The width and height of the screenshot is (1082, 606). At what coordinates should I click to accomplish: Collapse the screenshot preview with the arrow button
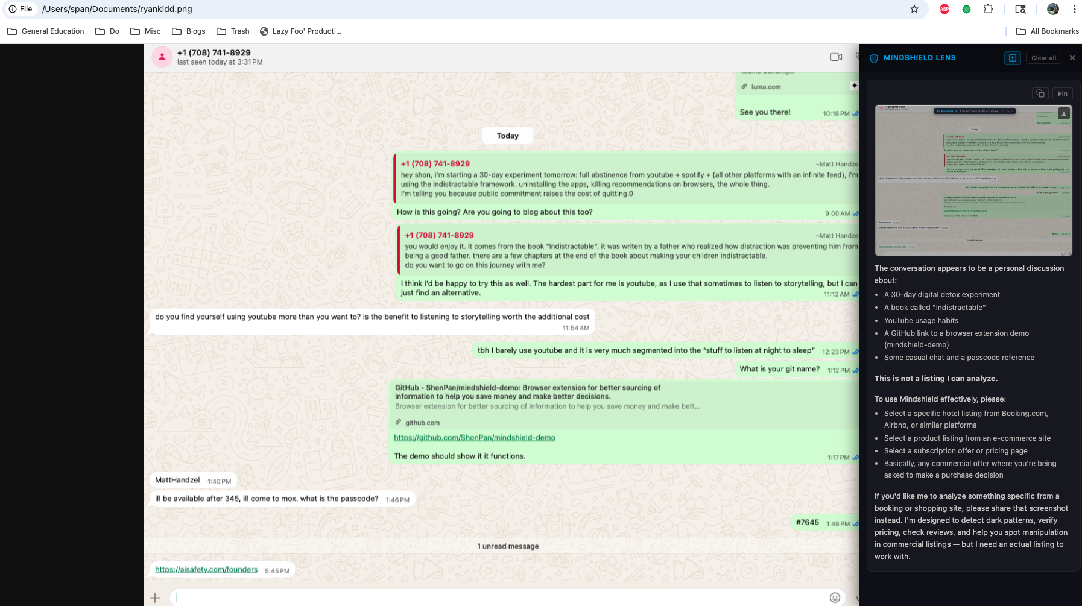[1063, 113]
